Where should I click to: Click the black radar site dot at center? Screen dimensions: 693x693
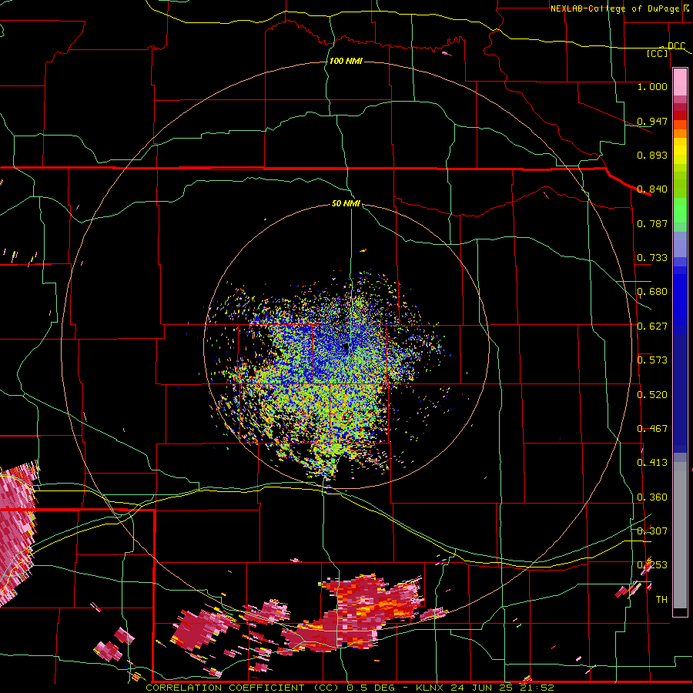[x=346, y=347]
